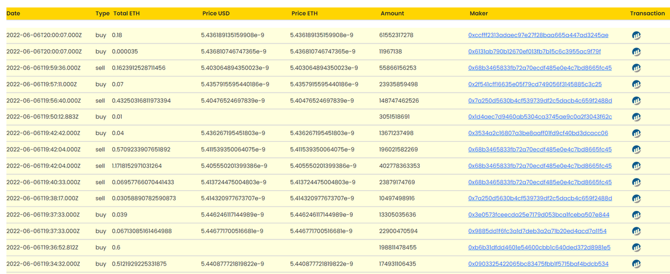
Task: Click the Total ETH column header
Action: pos(126,13)
